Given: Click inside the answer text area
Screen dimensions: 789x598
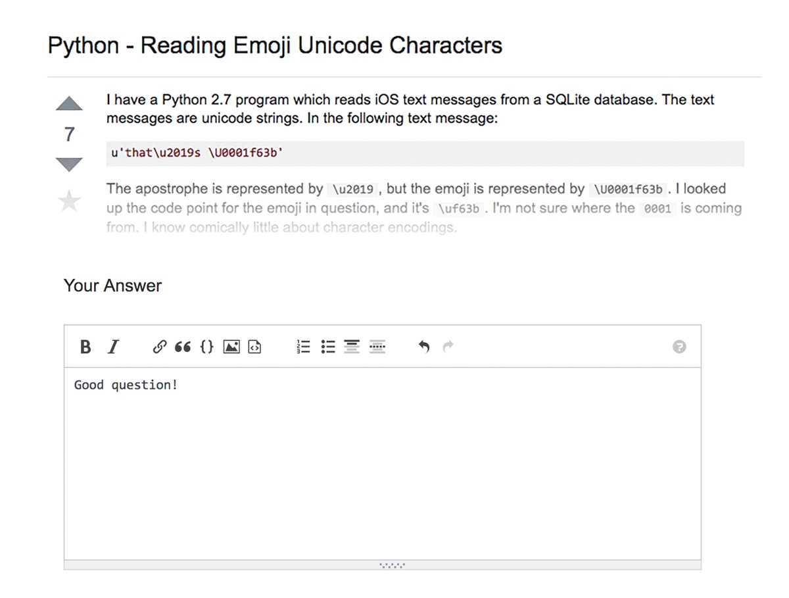Looking at the screenshot, I should pyautogui.click(x=383, y=464).
